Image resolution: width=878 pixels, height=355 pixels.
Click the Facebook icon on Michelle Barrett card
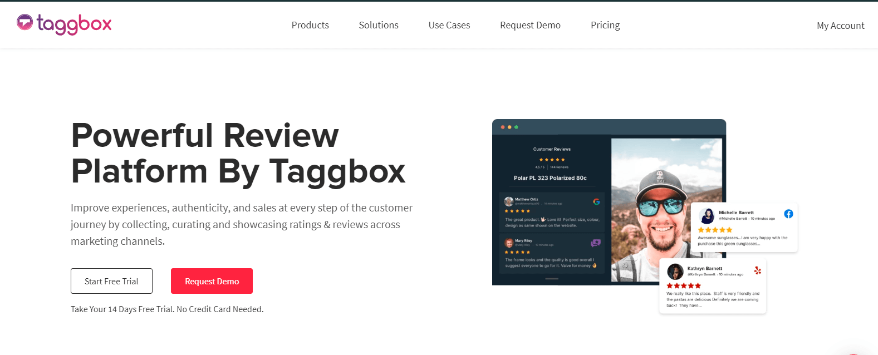(x=788, y=214)
